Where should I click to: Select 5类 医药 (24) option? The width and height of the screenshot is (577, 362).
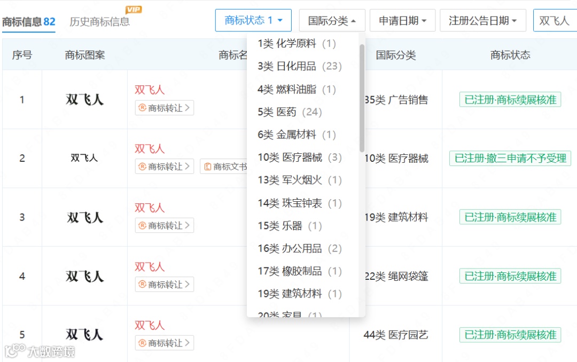[290, 112]
